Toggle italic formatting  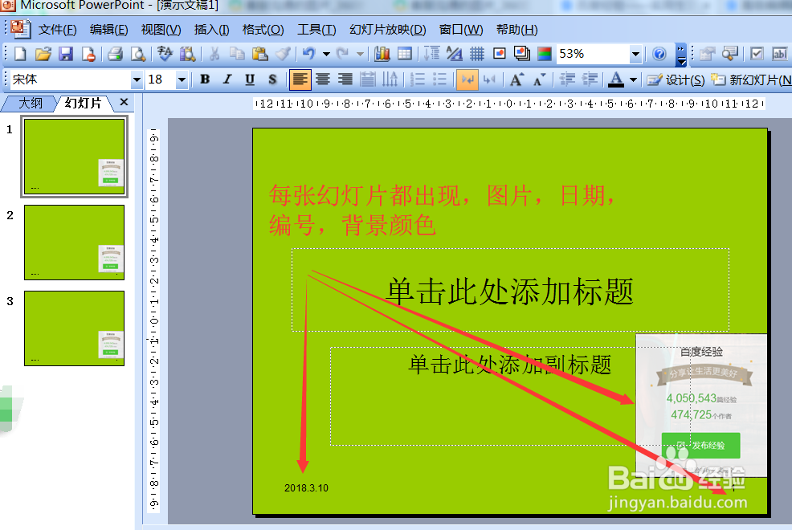click(x=227, y=79)
